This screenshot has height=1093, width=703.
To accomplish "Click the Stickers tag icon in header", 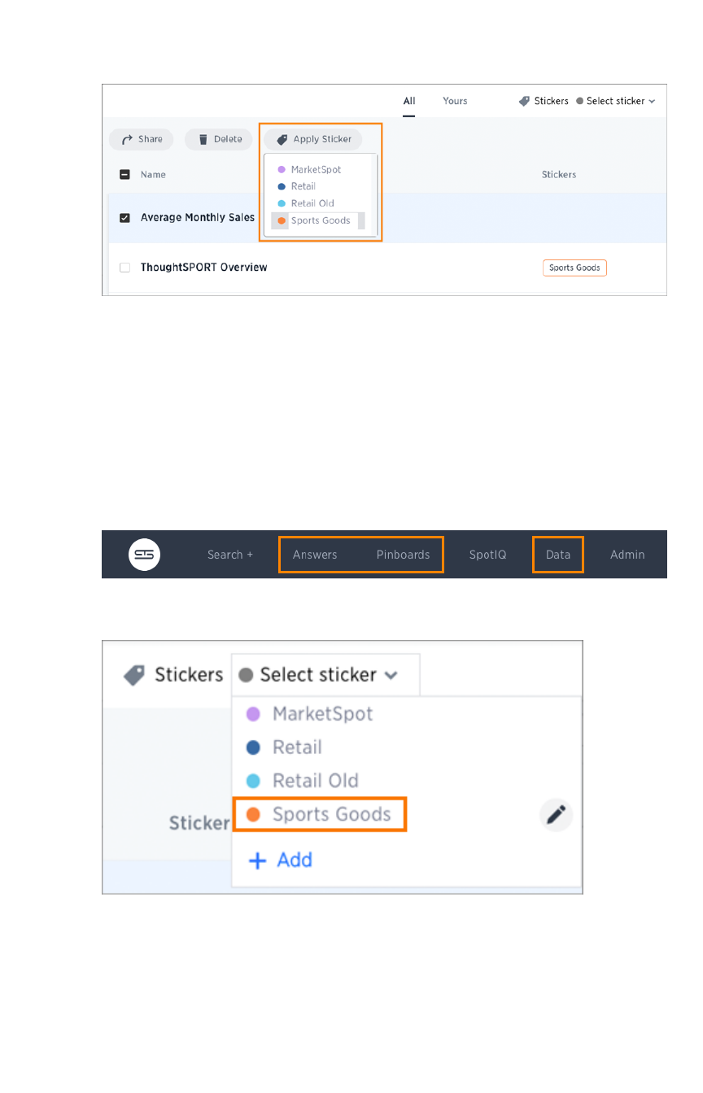I will coord(525,101).
